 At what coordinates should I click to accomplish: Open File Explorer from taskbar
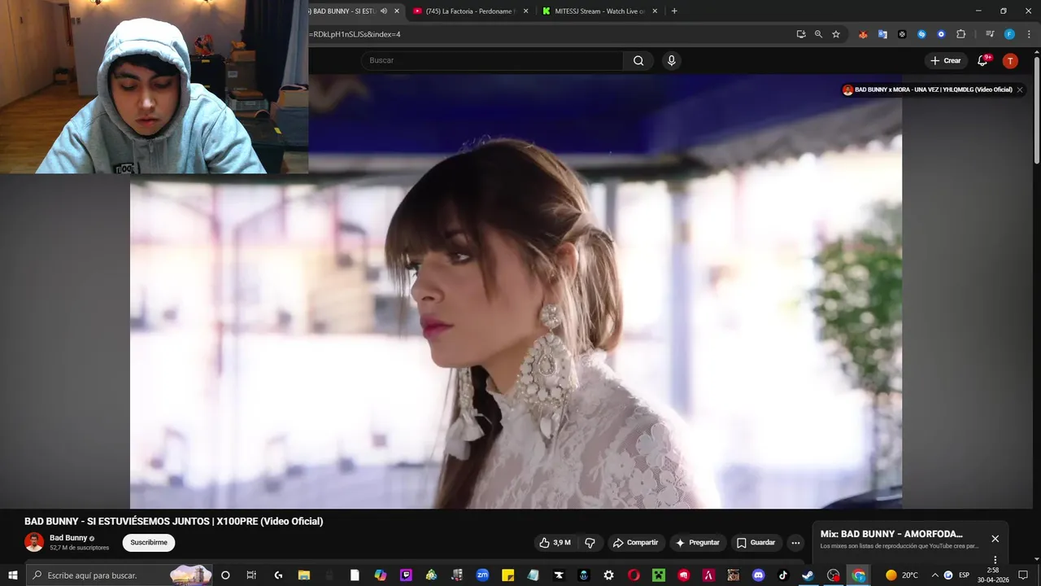(303, 575)
